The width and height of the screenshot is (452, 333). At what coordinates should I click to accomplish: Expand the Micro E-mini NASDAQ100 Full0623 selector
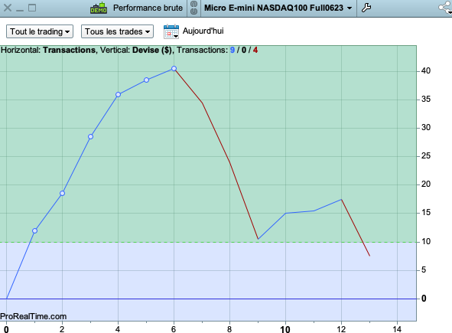(278, 8)
